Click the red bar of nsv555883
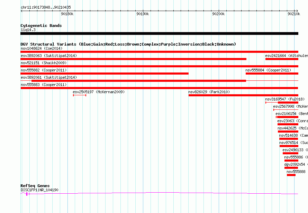The image size is (308, 213). click(159, 88)
